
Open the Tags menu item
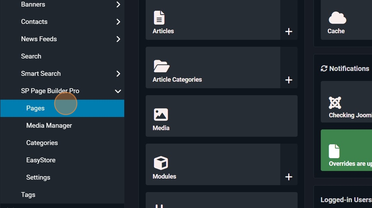[28, 195]
